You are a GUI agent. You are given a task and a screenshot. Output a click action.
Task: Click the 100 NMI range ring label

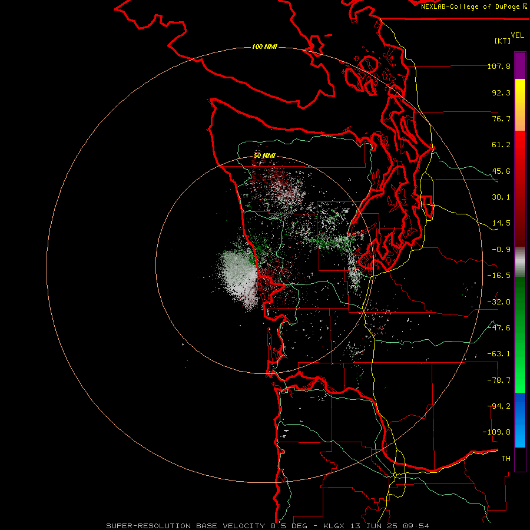pos(264,47)
